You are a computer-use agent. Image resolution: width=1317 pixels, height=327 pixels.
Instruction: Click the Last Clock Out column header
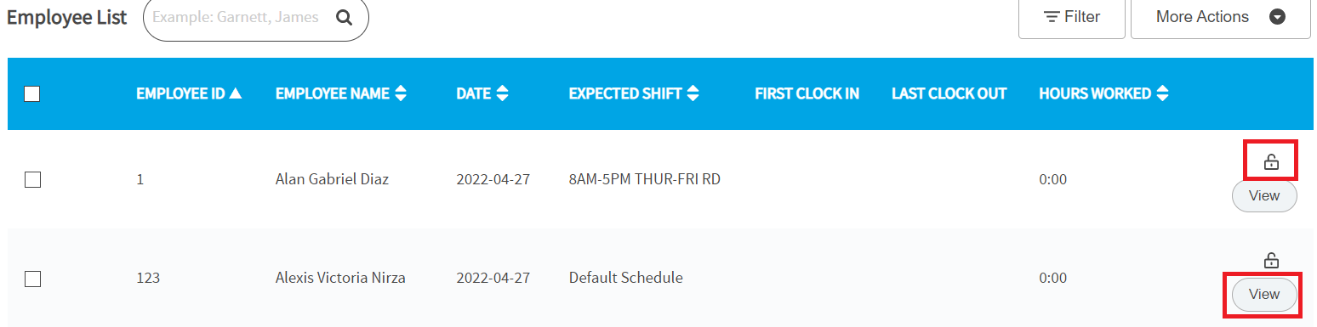(x=949, y=93)
